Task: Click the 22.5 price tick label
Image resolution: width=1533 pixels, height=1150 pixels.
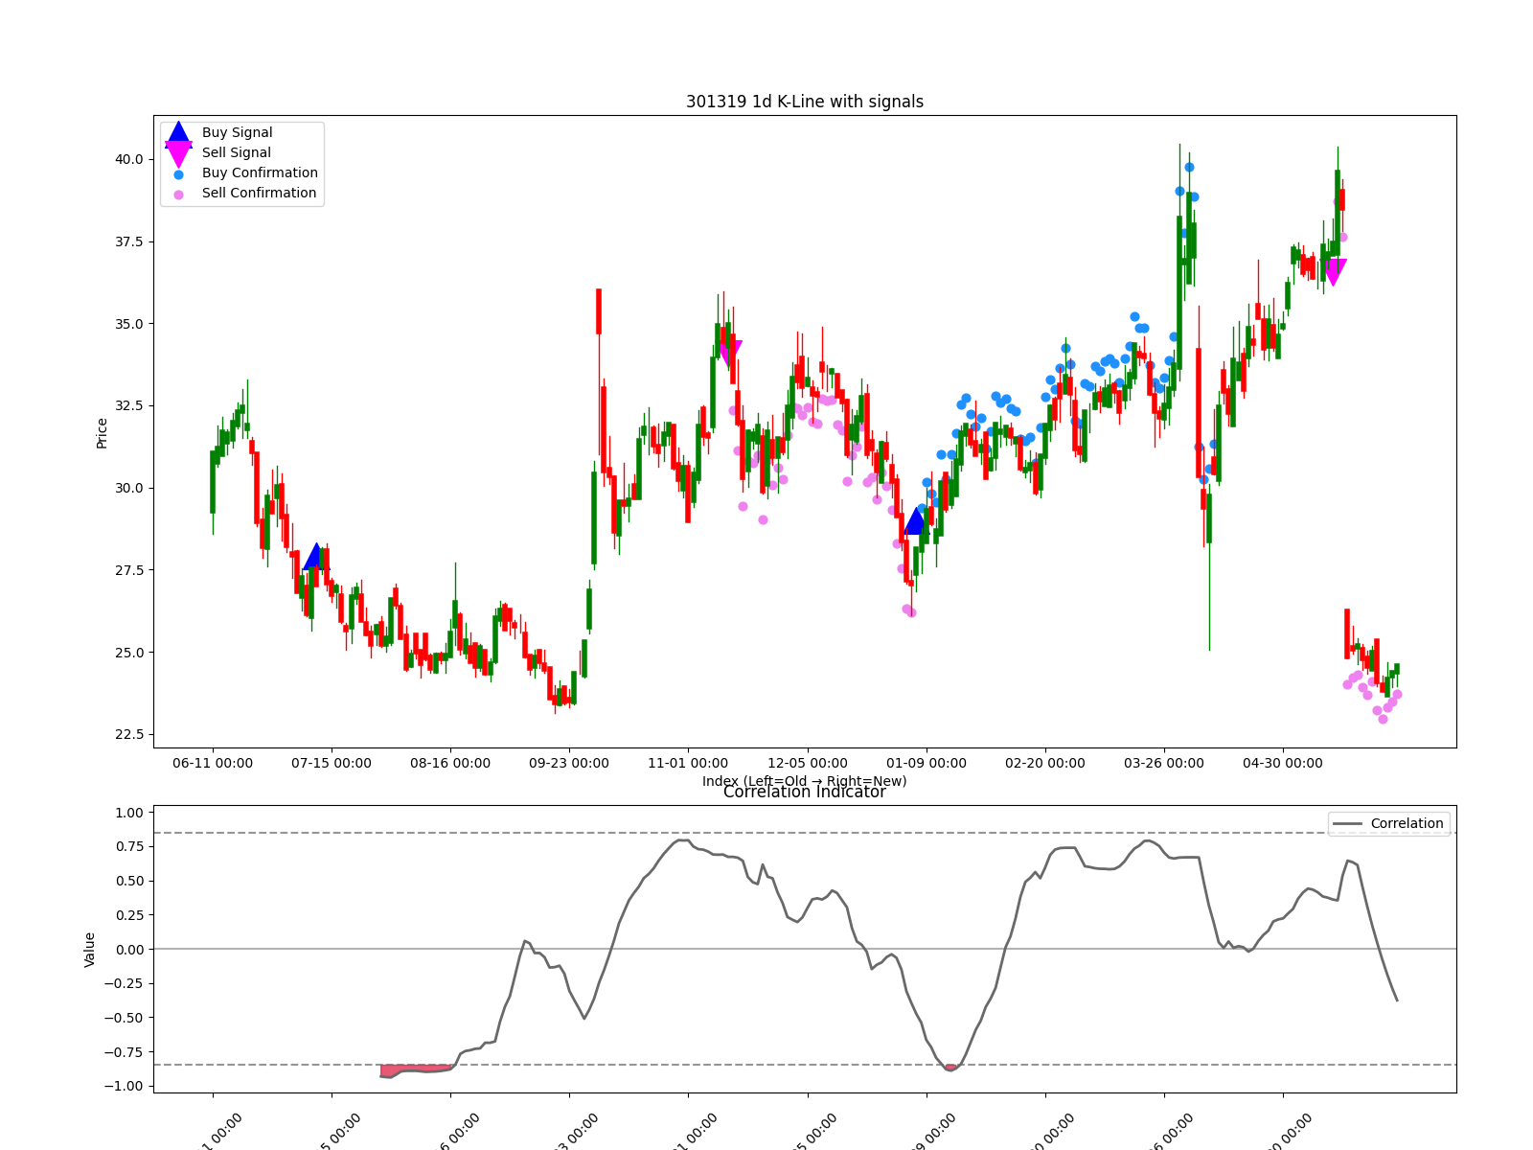Action: coord(128,735)
